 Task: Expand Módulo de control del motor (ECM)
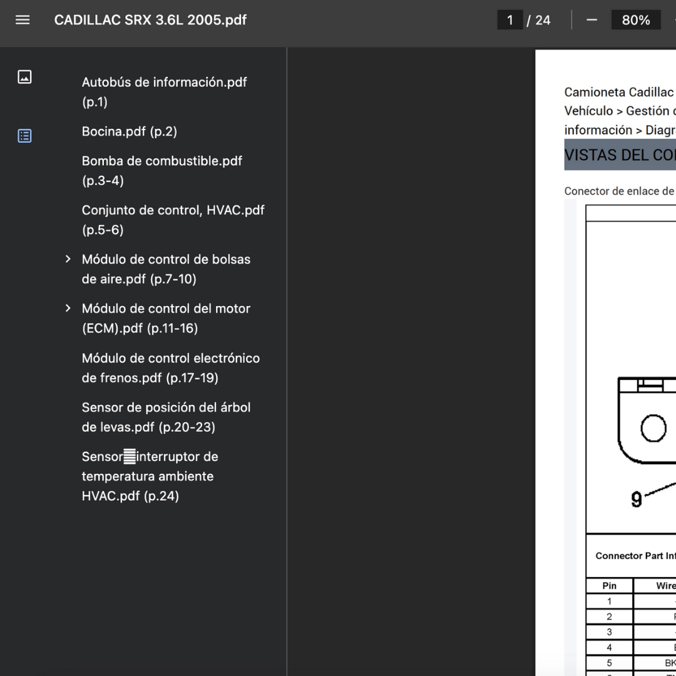pos(68,308)
